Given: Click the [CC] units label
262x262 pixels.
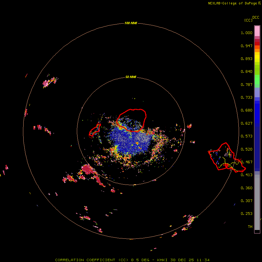Looking at the screenshot, I should click(x=249, y=20).
